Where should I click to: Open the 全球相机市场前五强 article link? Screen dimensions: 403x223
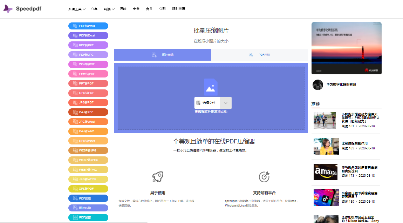pos(360,219)
